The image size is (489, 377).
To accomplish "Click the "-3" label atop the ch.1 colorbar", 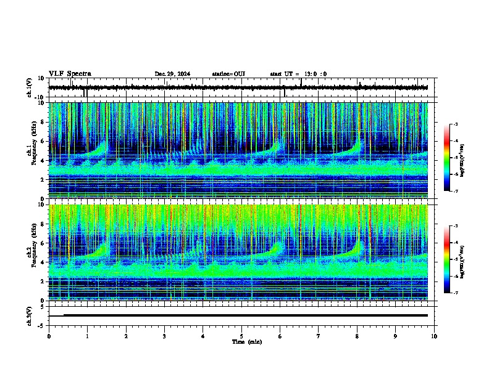I will pyautogui.click(x=455, y=124).
